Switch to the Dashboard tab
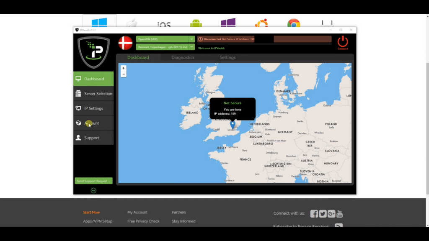Viewport: 429px width, 241px height. [x=138, y=57]
